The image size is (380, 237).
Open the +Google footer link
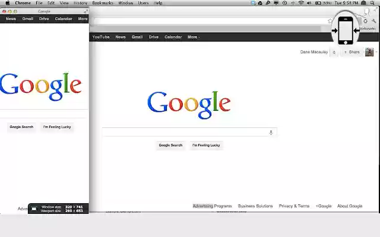point(324,206)
